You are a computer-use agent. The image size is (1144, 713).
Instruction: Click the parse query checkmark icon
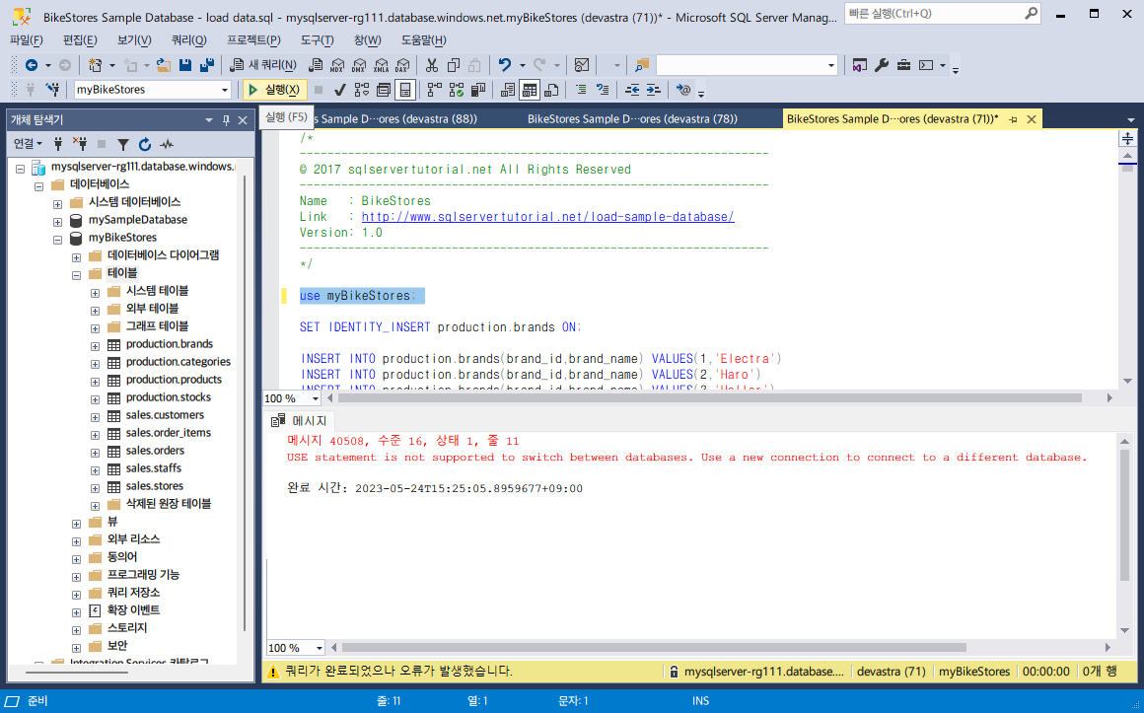pyautogui.click(x=339, y=90)
